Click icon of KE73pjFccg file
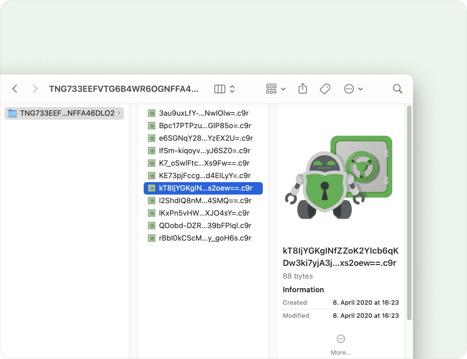467x359 pixels. pyautogui.click(x=152, y=176)
